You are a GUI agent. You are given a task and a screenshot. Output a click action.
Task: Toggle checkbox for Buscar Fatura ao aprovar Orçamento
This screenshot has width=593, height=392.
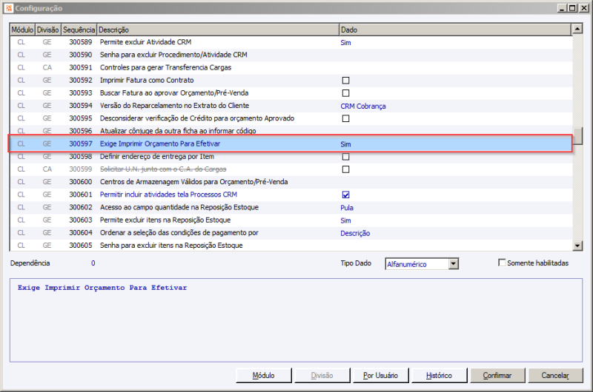pos(345,93)
